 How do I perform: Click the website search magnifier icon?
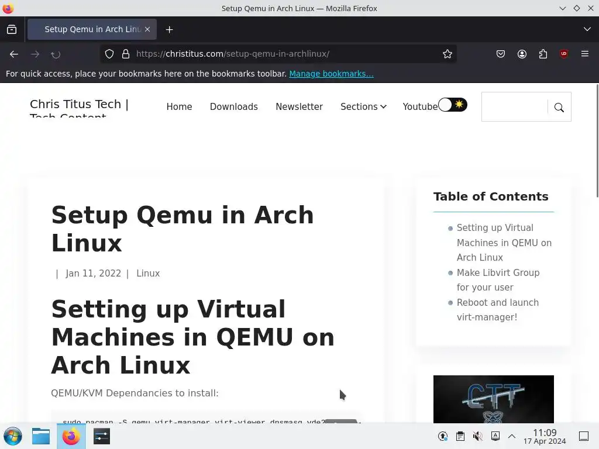pos(559,108)
